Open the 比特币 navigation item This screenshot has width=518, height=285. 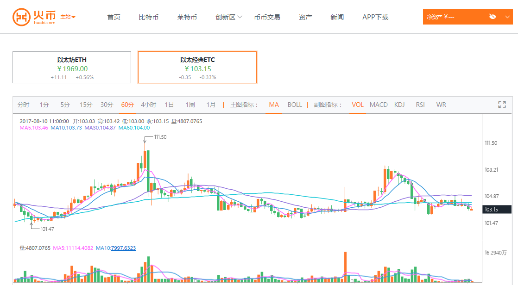pyautogui.click(x=148, y=17)
